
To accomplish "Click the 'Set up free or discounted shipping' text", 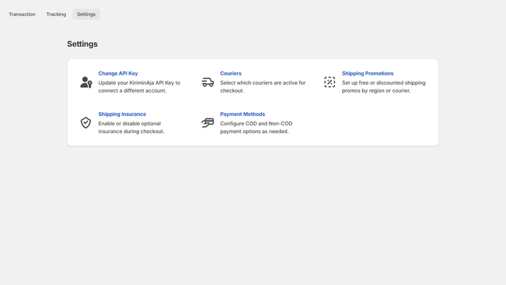I will coord(383,87).
